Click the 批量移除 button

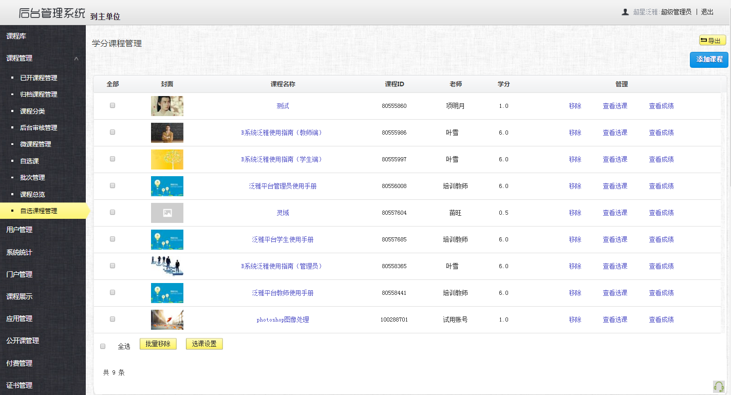click(158, 344)
